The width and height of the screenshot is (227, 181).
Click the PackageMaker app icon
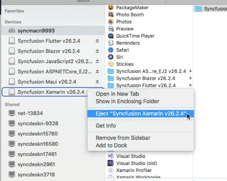click(x=111, y=7)
